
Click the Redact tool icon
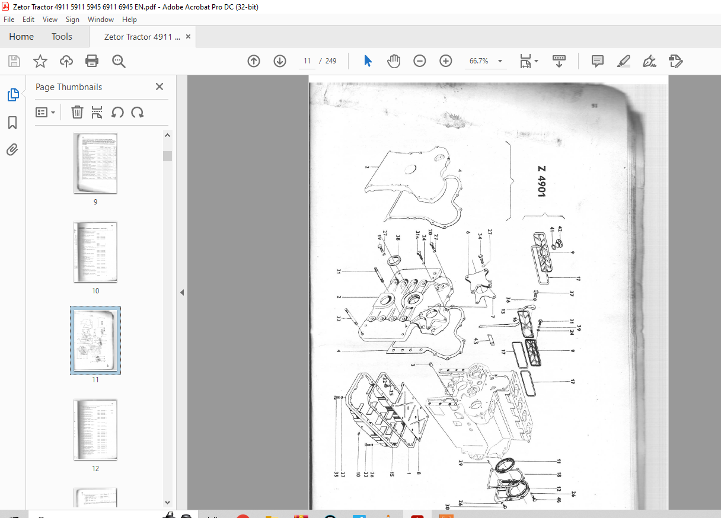(x=676, y=61)
